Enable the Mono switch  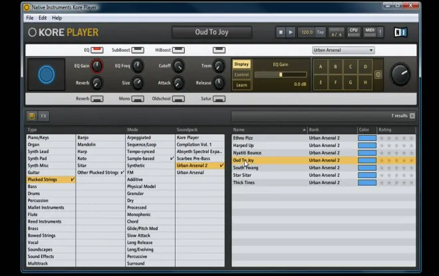pos(138,99)
